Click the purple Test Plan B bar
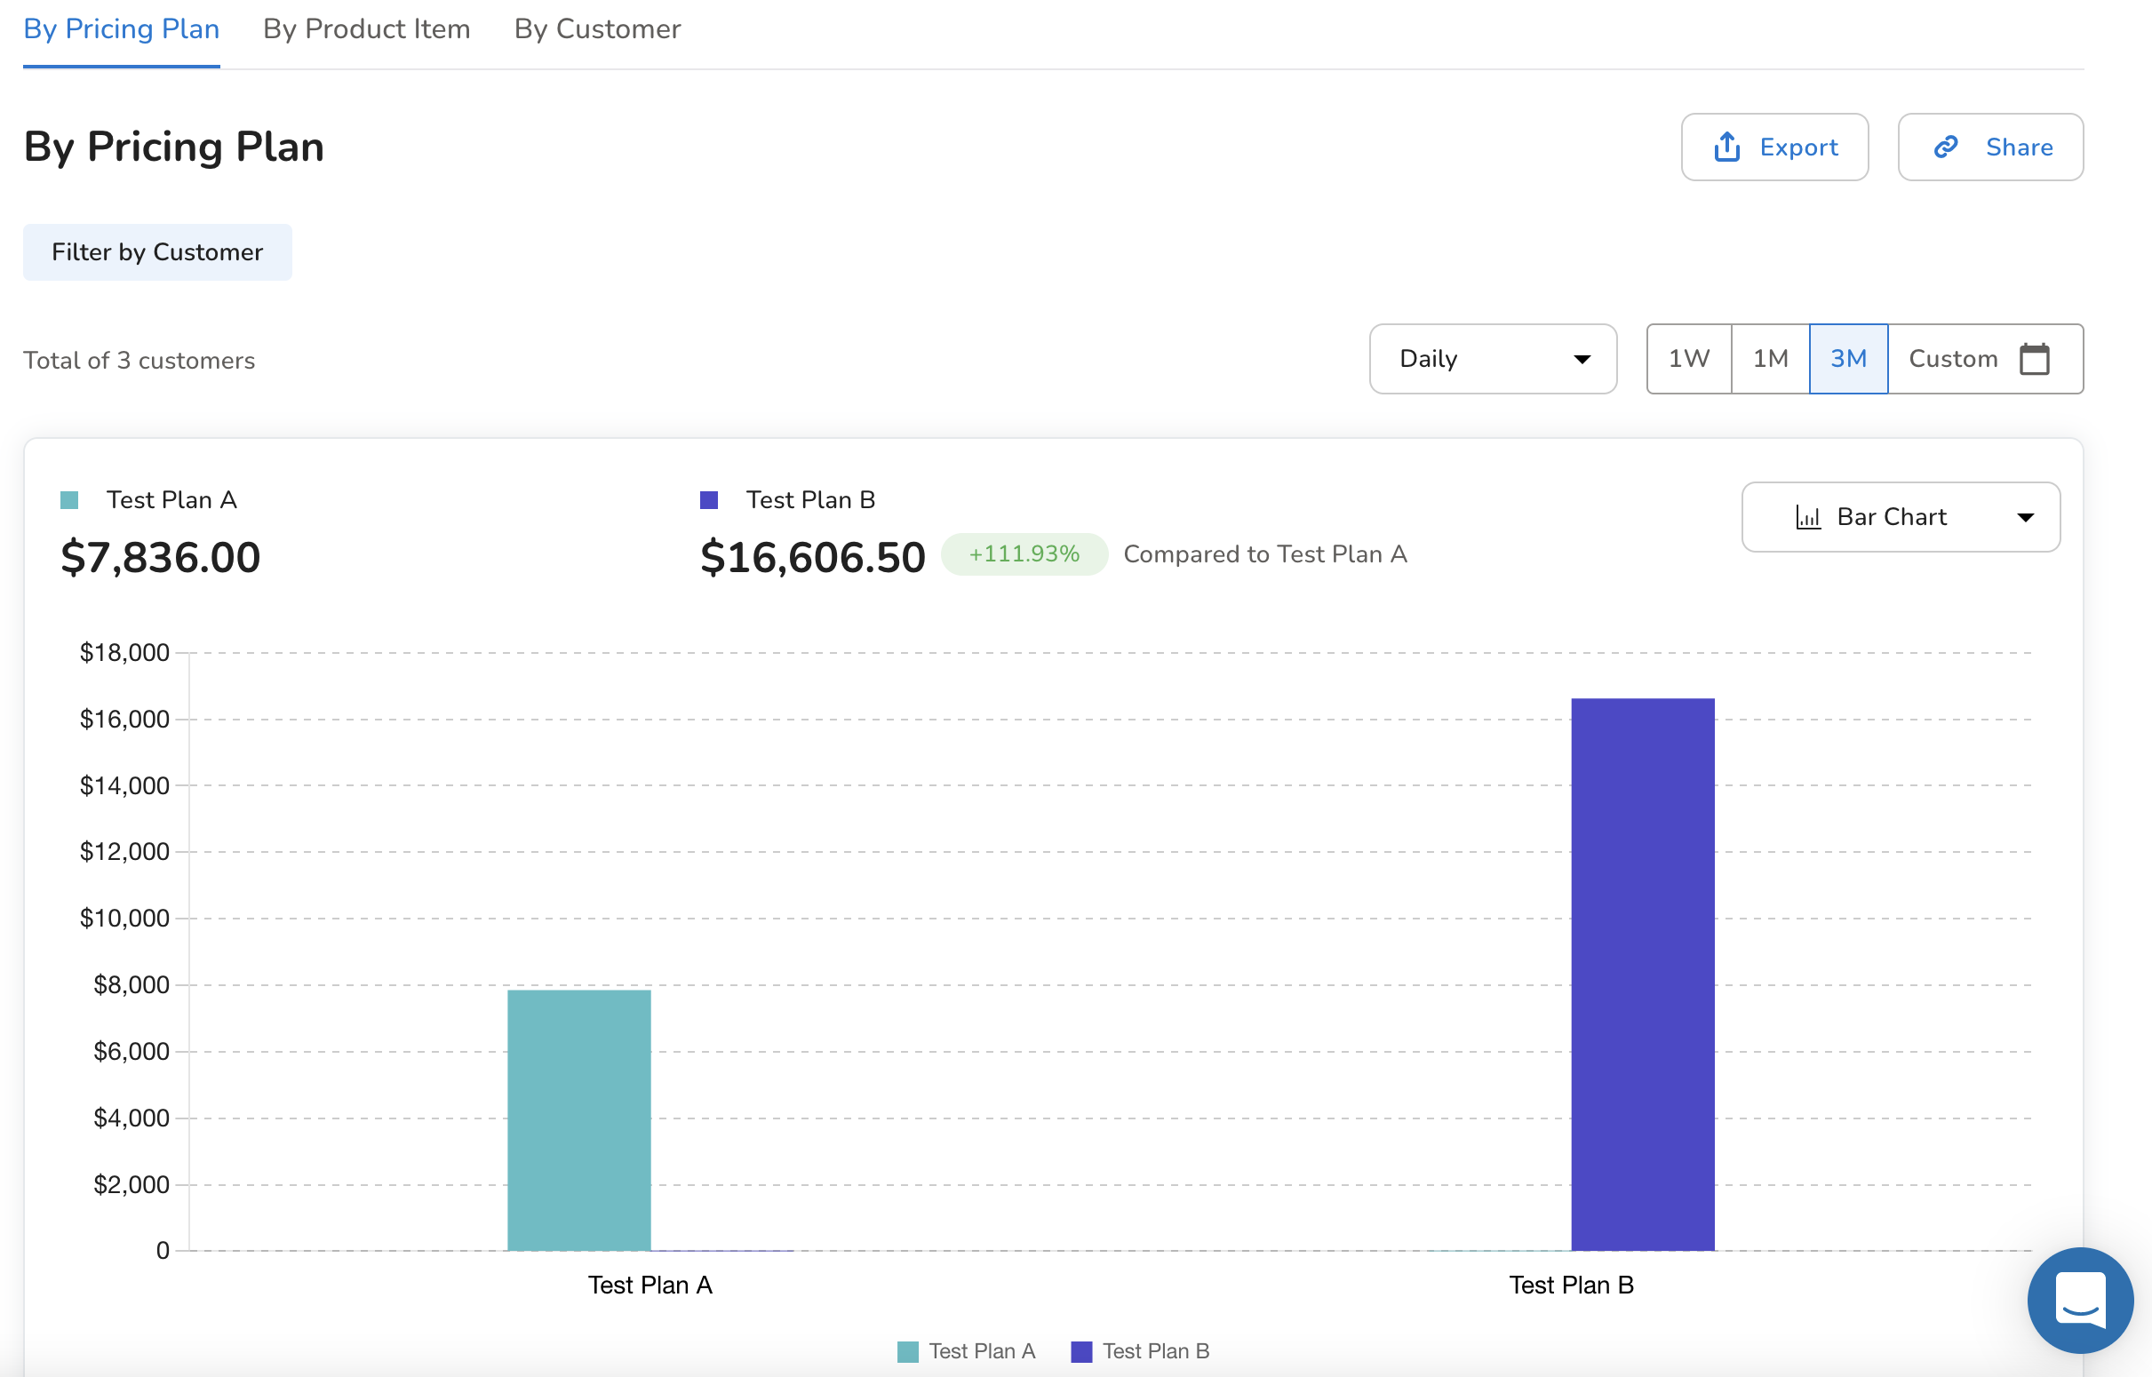 click(1642, 975)
